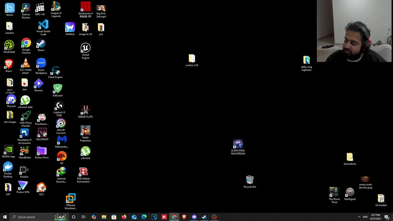Open the Google Chrome desktop shortcut
Image resolution: width=393 pixels, height=221 pixels.
[x=26, y=46]
